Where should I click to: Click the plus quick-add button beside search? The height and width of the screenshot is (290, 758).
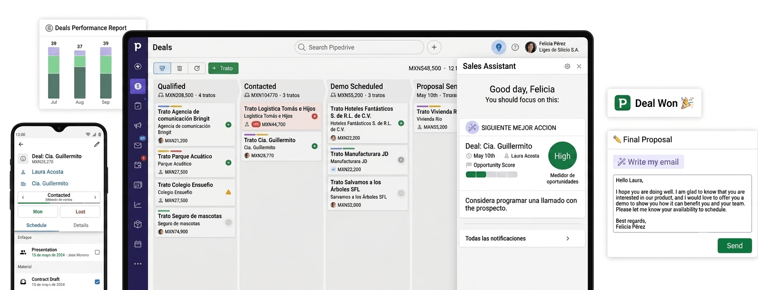click(x=434, y=47)
